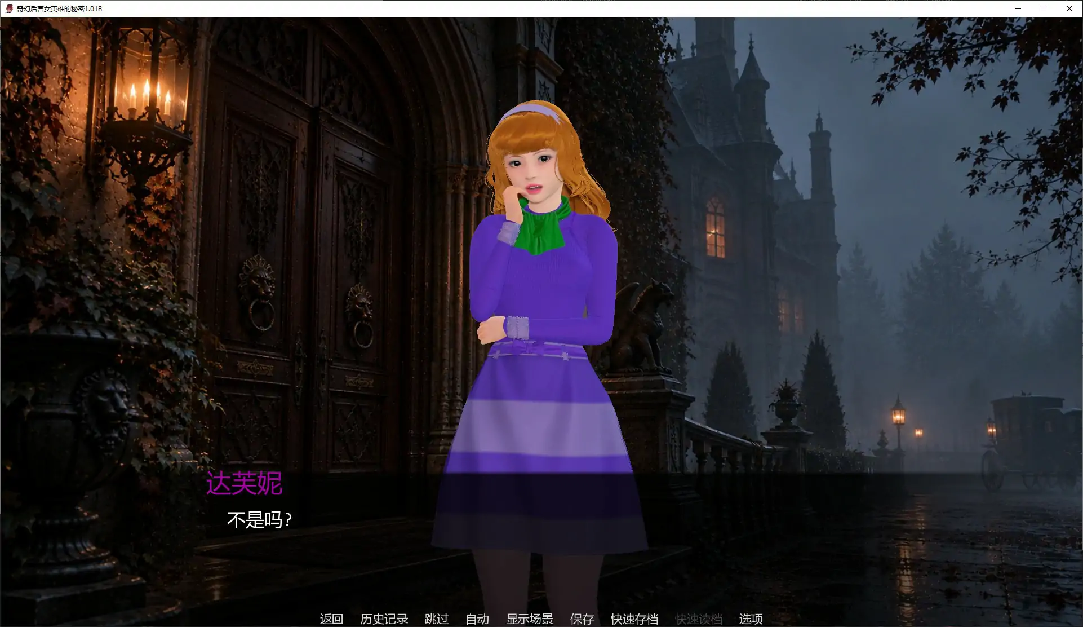Minimize the game window
The width and height of the screenshot is (1083, 627).
click(1018, 8)
